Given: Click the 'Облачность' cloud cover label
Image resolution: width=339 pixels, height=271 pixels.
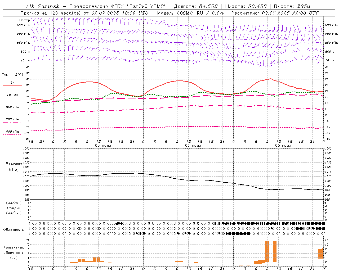Looking at the screenshot, I should 14,230.
